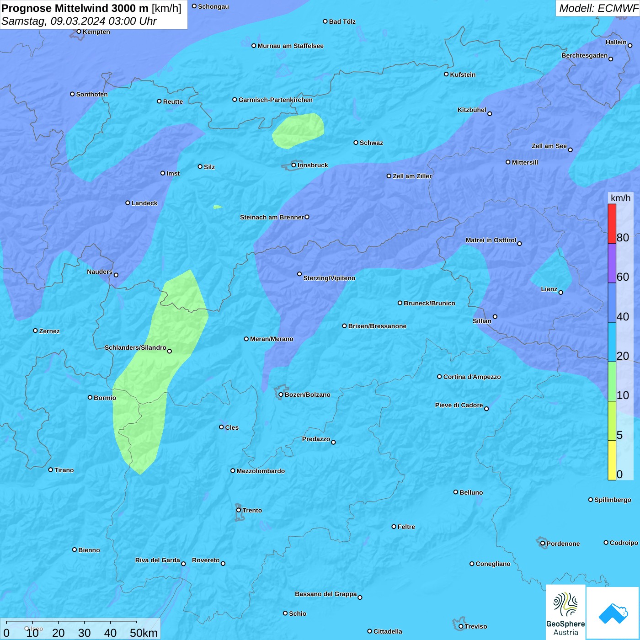Click the 'Pieve di Cadore' label
The width and height of the screenshot is (640, 640).
coord(459,405)
